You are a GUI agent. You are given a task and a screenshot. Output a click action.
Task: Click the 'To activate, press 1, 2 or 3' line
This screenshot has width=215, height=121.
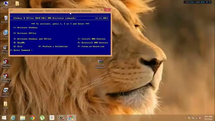pyautogui.click(x=60, y=24)
